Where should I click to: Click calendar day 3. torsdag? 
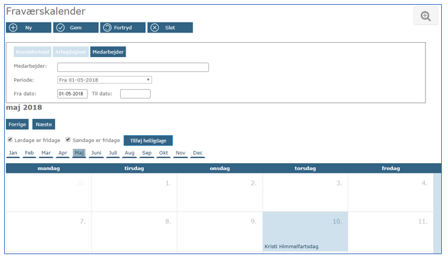coord(305,192)
